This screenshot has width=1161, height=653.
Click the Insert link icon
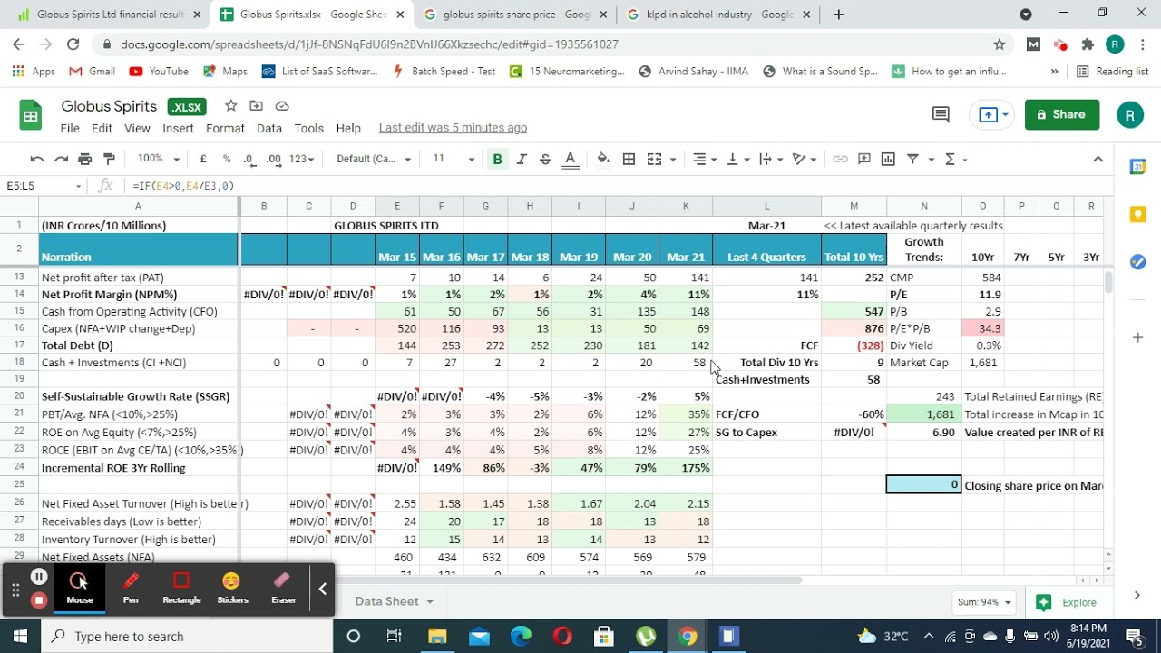(841, 159)
